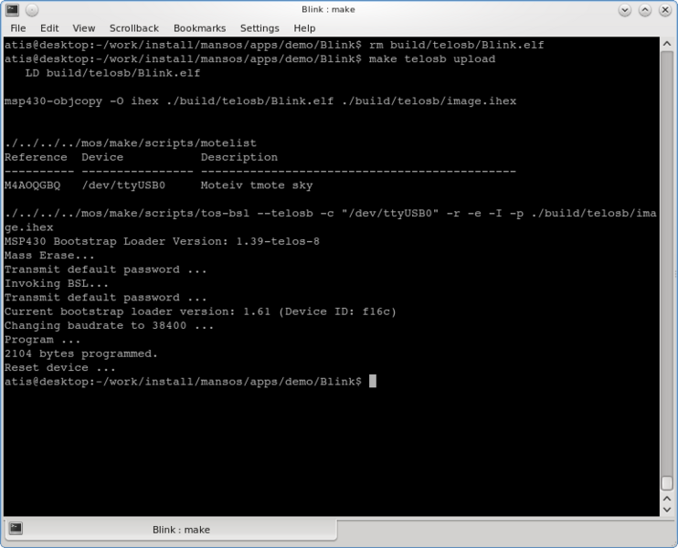Click the scrollbar down arrow at bottom
The image size is (678, 548).
[669, 509]
